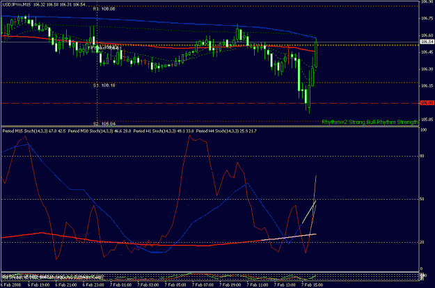
Task: Click the 7 Feb 15:00 time label
Action: tap(313, 285)
